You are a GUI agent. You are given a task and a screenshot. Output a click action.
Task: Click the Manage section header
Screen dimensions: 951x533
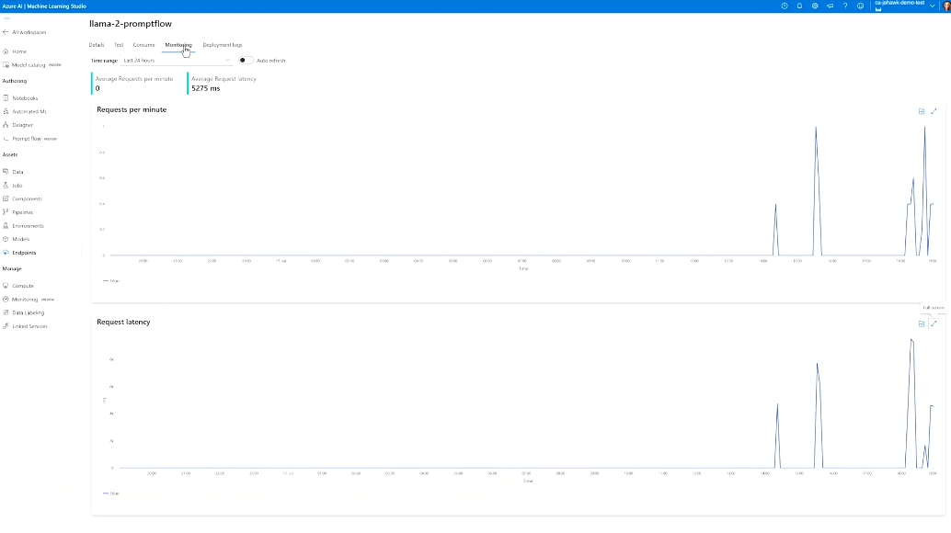tap(12, 269)
